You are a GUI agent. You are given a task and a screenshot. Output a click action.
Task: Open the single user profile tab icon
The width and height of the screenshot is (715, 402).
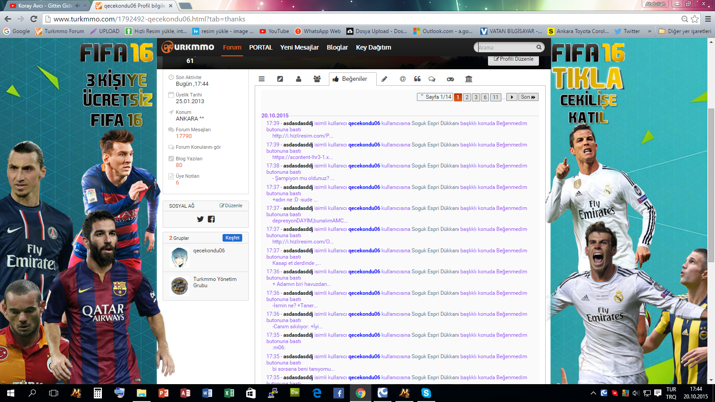[299, 79]
